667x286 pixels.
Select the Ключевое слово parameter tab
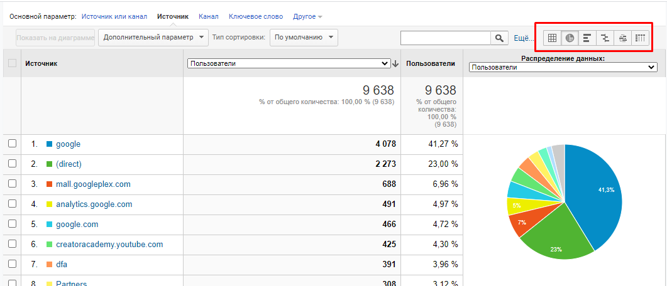point(256,16)
